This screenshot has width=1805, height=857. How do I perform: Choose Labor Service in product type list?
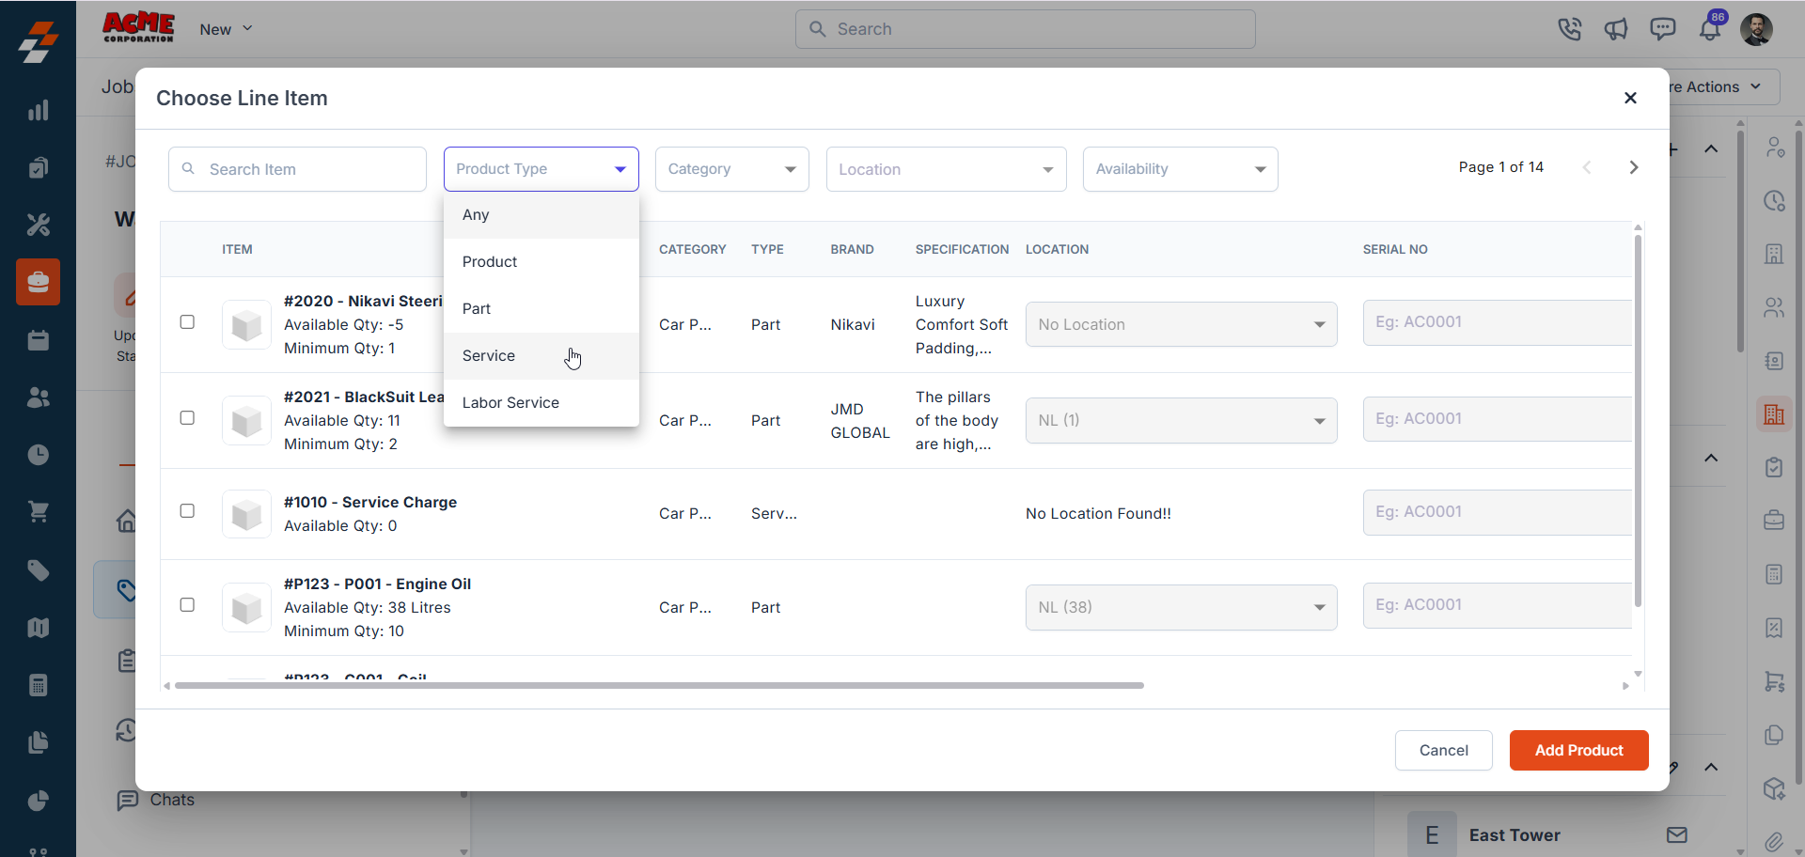pyautogui.click(x=541, y=403)
